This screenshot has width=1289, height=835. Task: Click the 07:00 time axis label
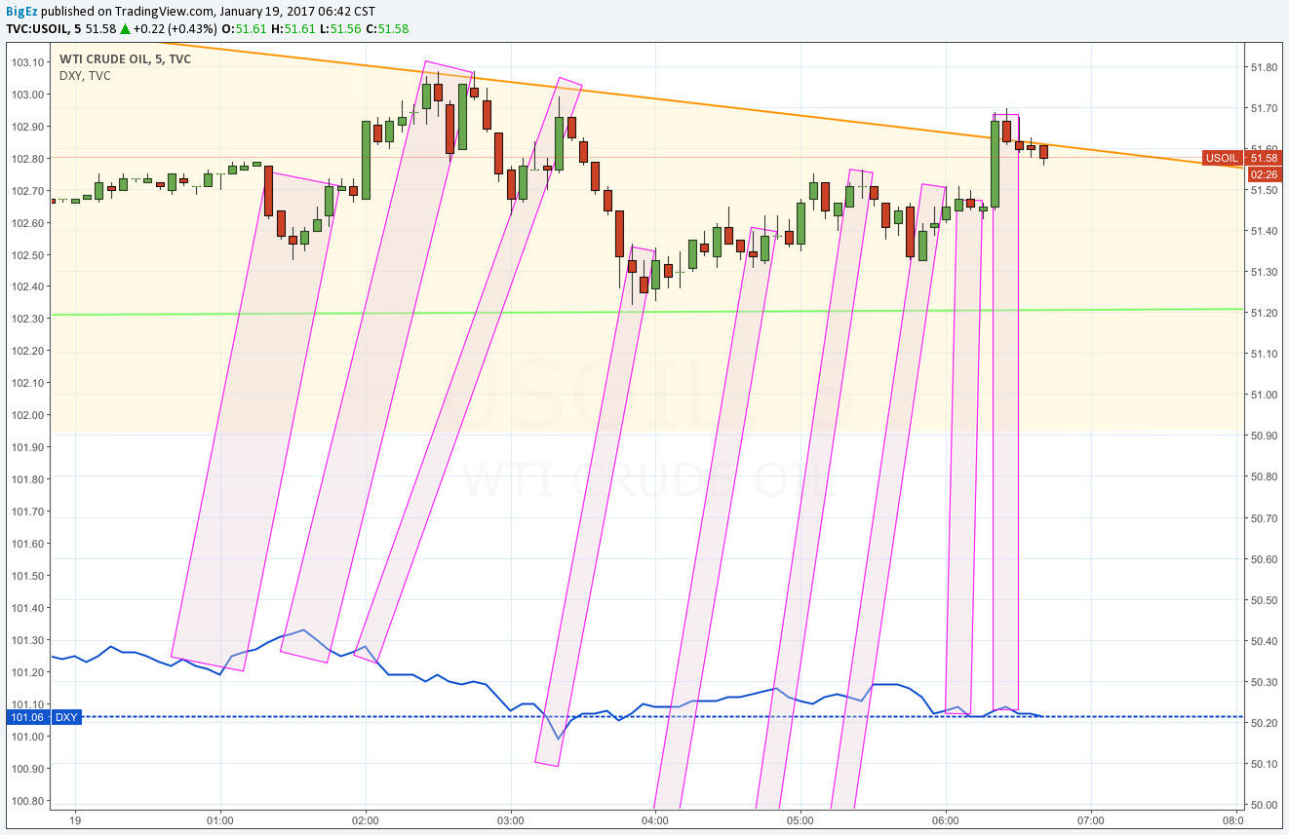tap(1090, 820)
